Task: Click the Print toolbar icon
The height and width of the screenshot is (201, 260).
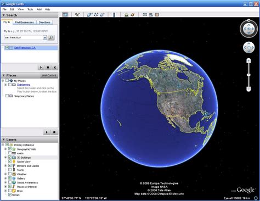Action: click(151, 15)
